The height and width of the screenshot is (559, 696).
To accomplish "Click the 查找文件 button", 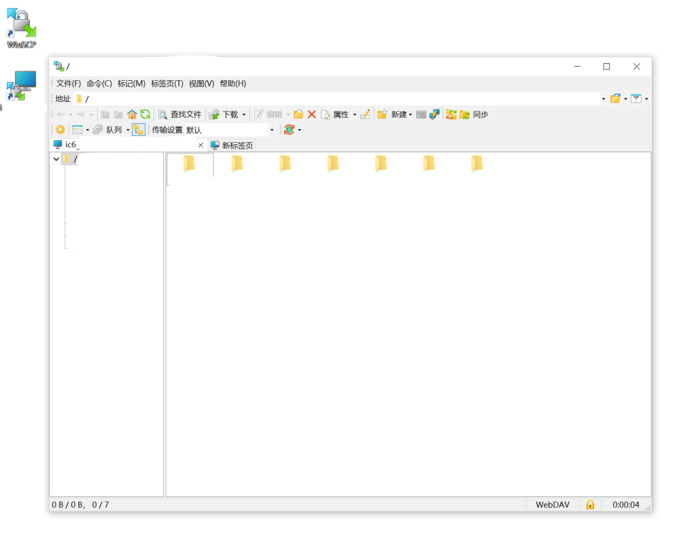I will pos(180,114).
